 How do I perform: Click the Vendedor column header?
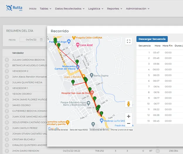18,53
